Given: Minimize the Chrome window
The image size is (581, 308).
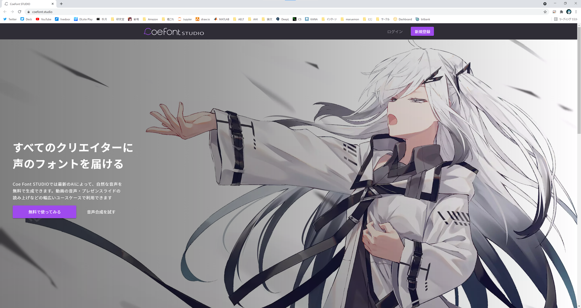Looking at the screenshot, I should [555, 3].
